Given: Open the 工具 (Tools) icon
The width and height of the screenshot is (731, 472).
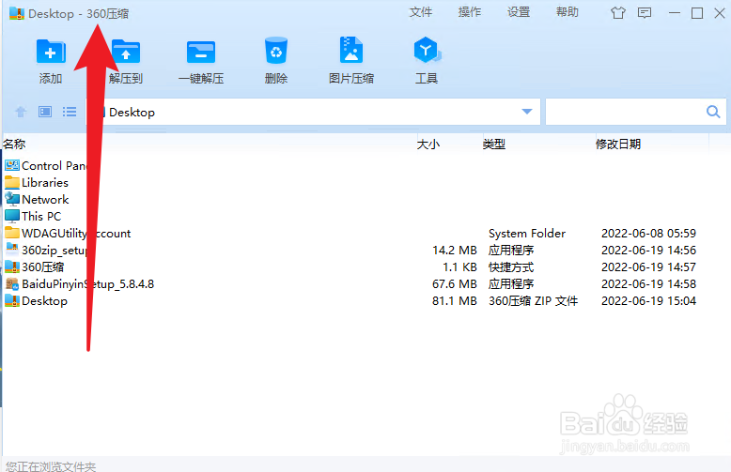Looking at the screenshot, I should point(427,50).
